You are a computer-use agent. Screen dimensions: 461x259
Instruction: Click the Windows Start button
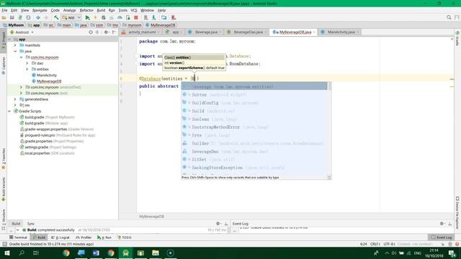click(x=7, y=253)
